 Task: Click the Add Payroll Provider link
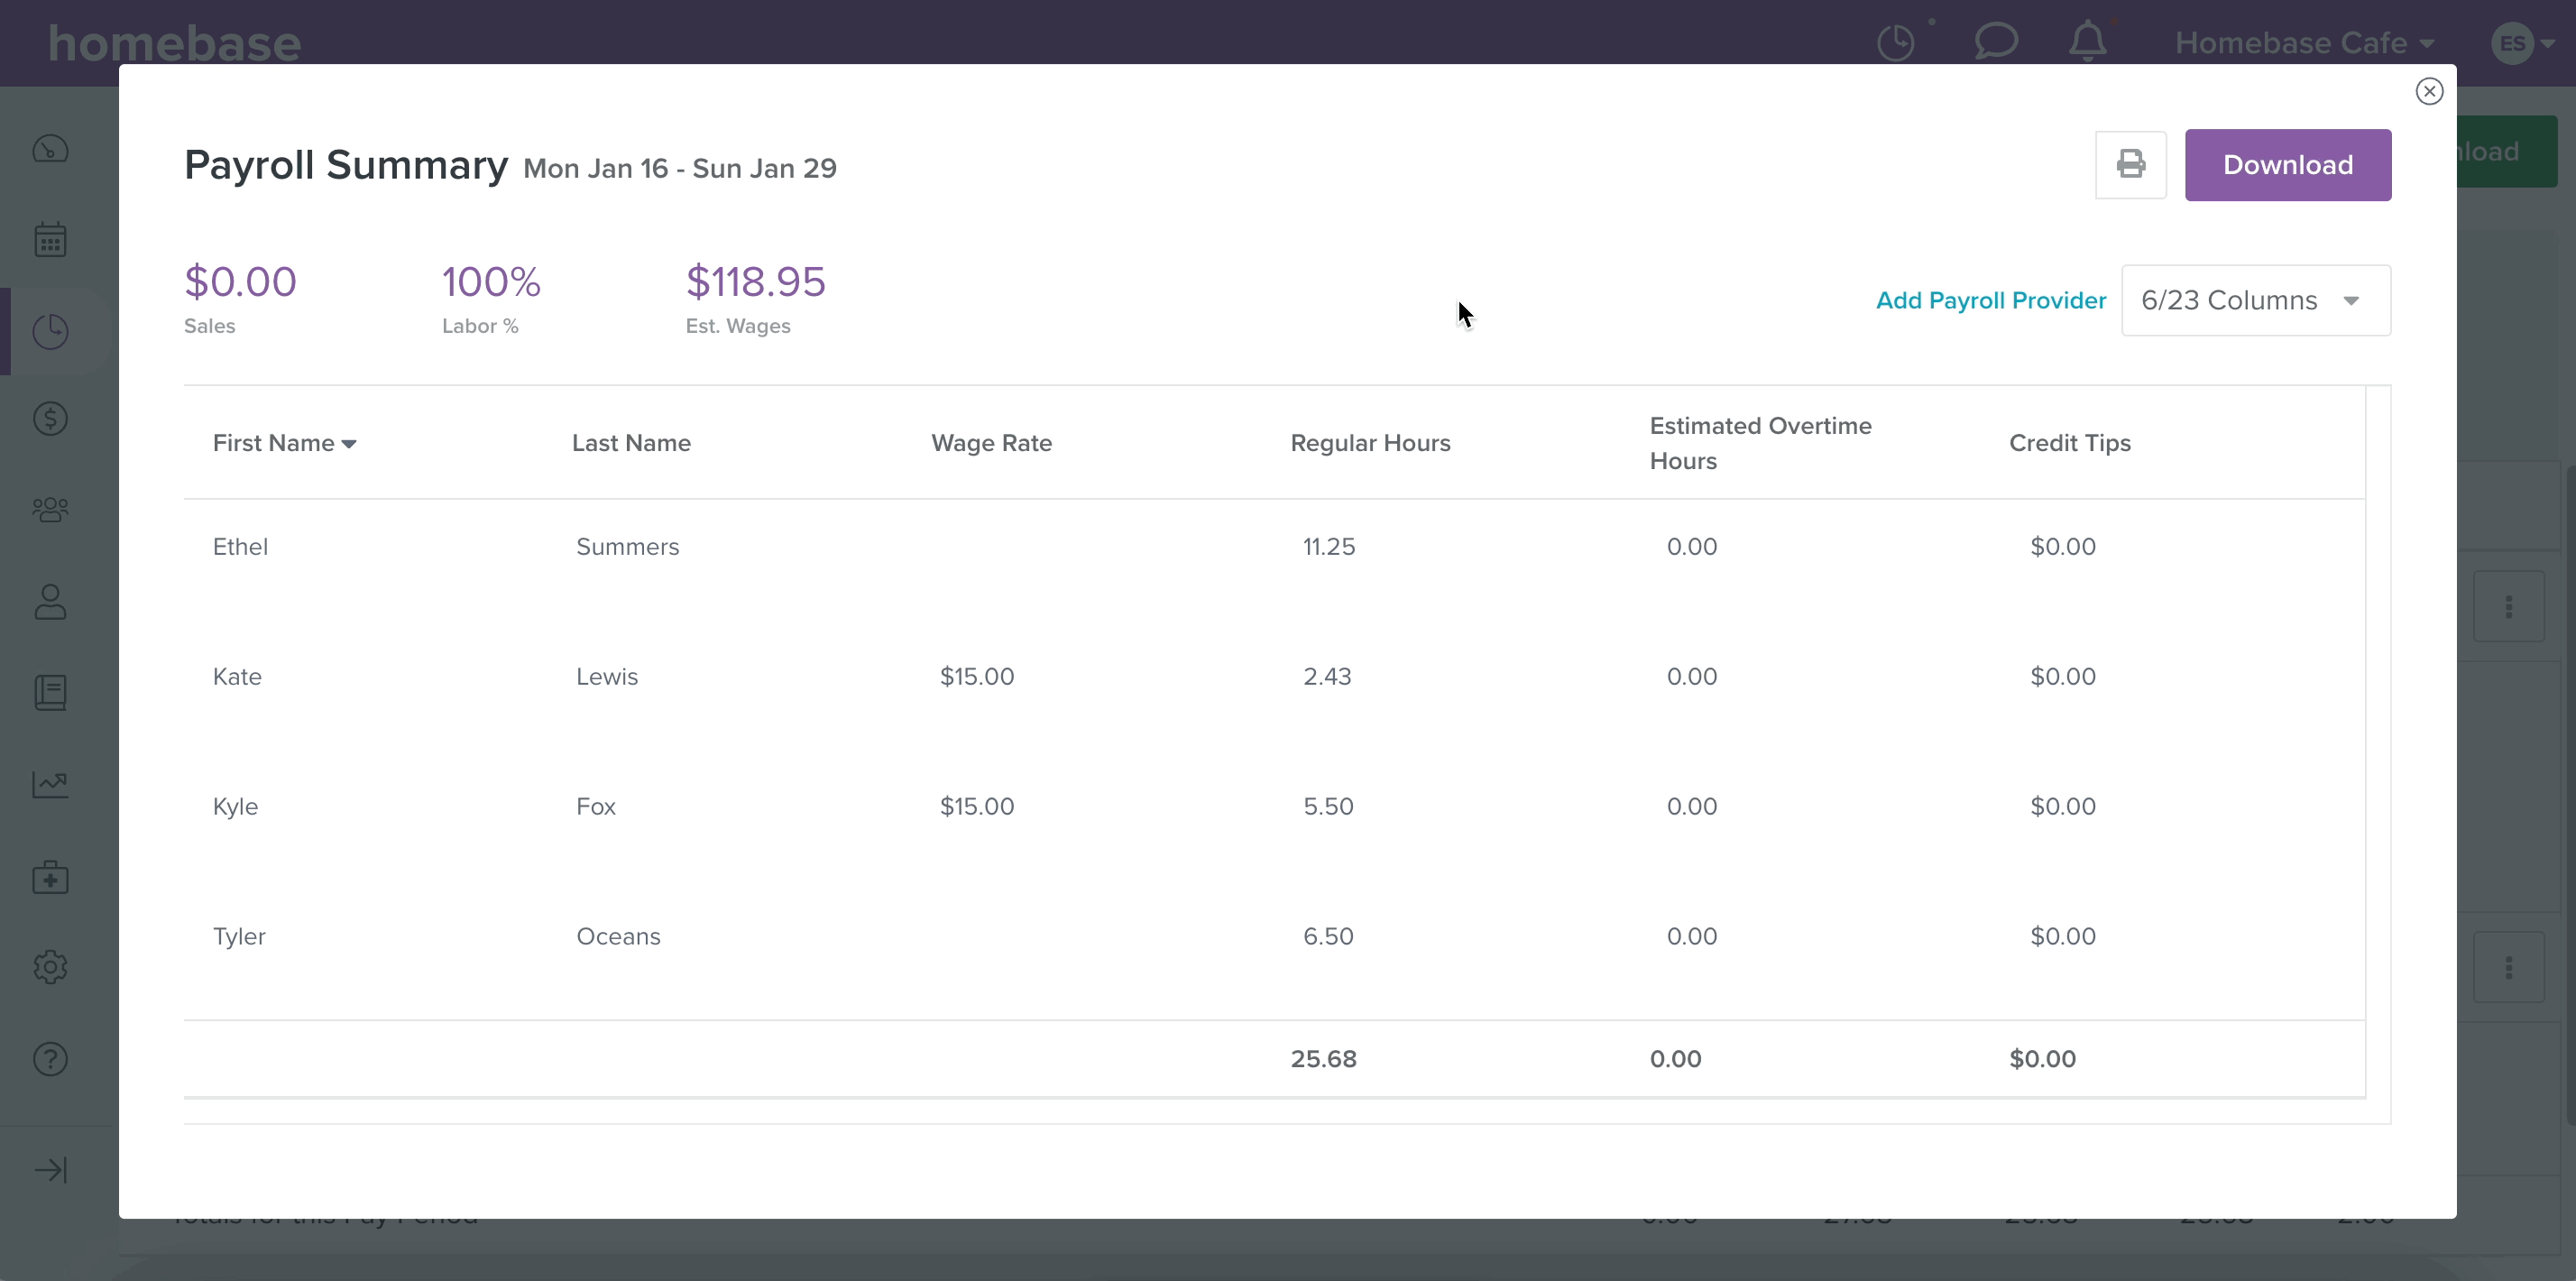1990,300
